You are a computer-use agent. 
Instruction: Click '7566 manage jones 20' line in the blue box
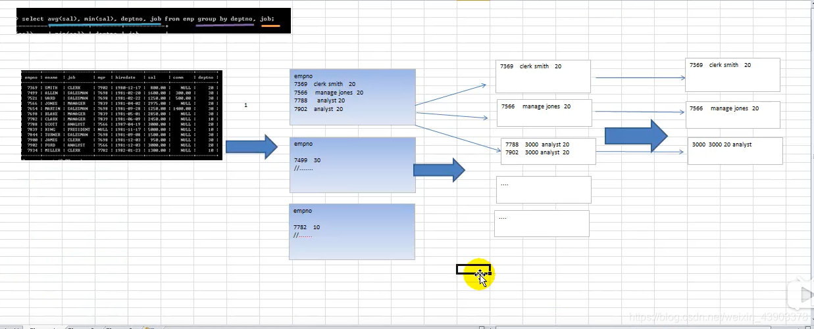[x=328, y=93]
